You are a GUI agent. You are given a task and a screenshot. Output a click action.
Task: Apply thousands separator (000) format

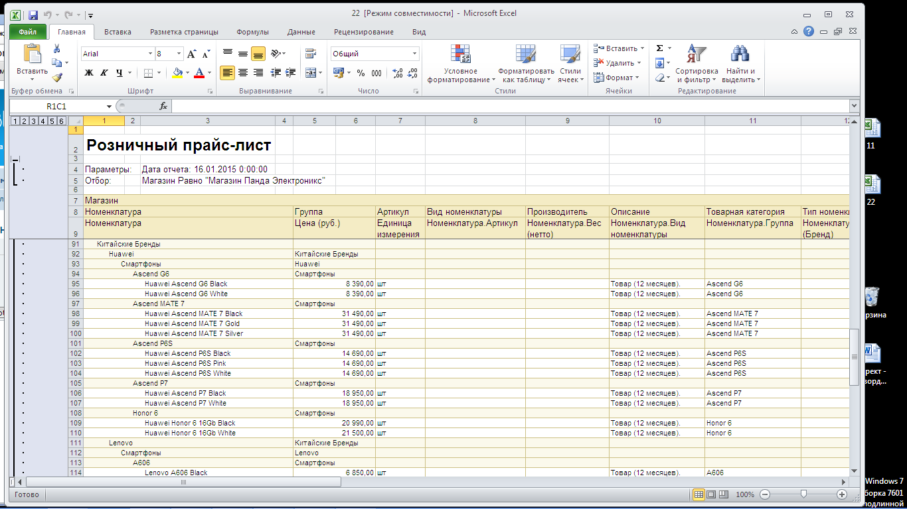click(376, 73)
